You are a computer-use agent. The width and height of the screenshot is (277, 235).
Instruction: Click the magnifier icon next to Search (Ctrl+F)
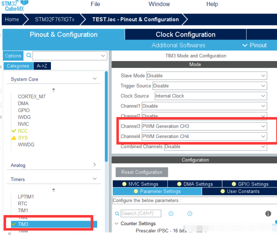click(117, 214)
